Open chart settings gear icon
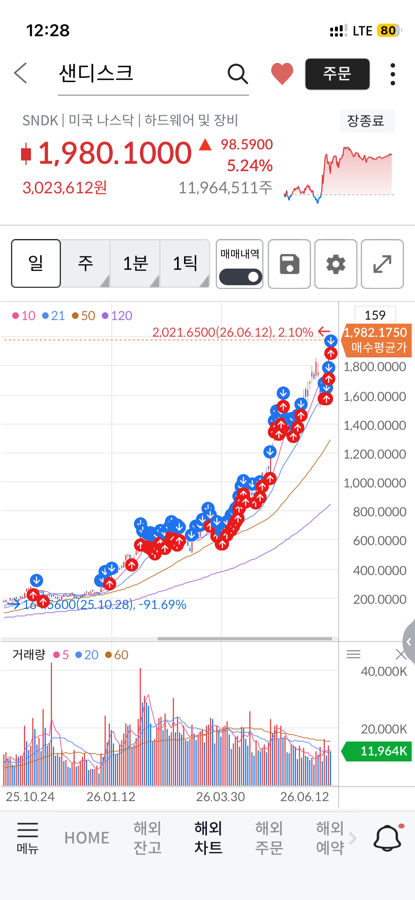The height and width of the screenshot is (900, 415). tap(336, 264)
